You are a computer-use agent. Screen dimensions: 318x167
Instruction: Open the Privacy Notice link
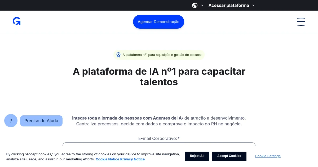(x=132, y=159)
